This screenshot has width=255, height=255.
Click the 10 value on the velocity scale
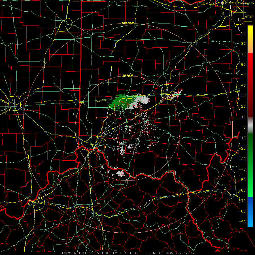click(243, 117)
